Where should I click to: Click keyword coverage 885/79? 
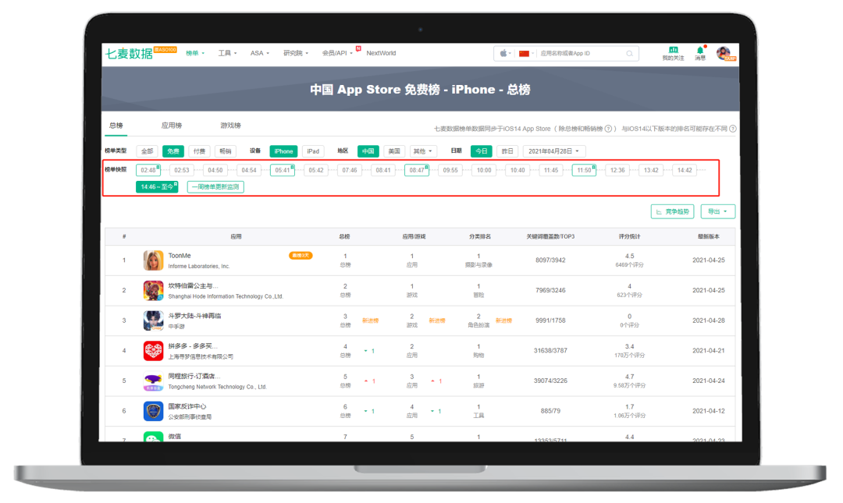click(550, 411)
